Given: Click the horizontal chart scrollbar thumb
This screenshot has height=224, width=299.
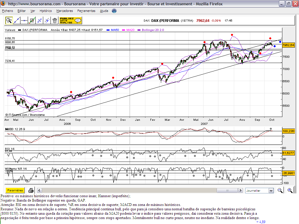Looking at the screenshot, I should tap(227, 190).
